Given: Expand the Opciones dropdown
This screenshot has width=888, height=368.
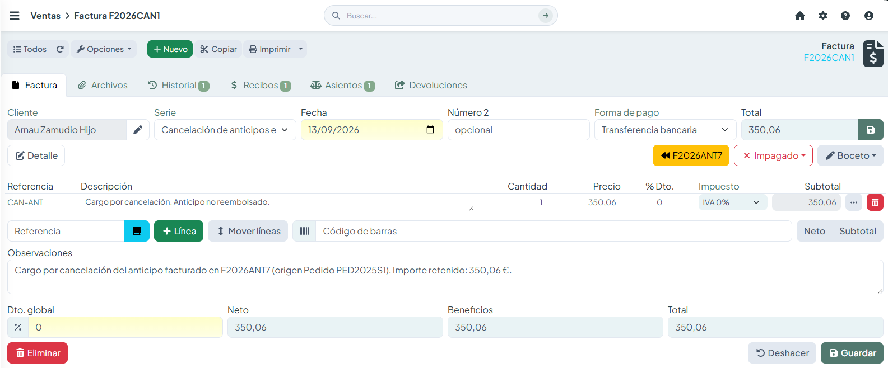Looking at the screenshot, I should (104, 49).
